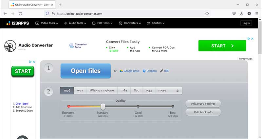Close the top banner ad
Viewport: 262px width, 139px height.
click(252, 39)
